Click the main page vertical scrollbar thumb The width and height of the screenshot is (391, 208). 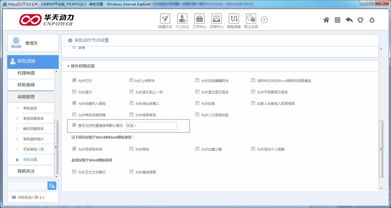381,149
